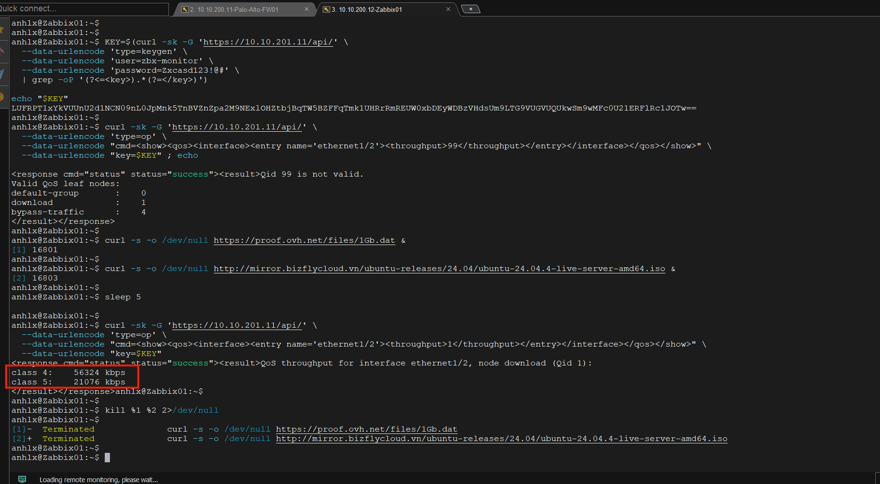Image resolution: width=880 pixels, height=484 pixels.
Task: Click the 'sleep 5' command
Action: click(x=123, y=297)
